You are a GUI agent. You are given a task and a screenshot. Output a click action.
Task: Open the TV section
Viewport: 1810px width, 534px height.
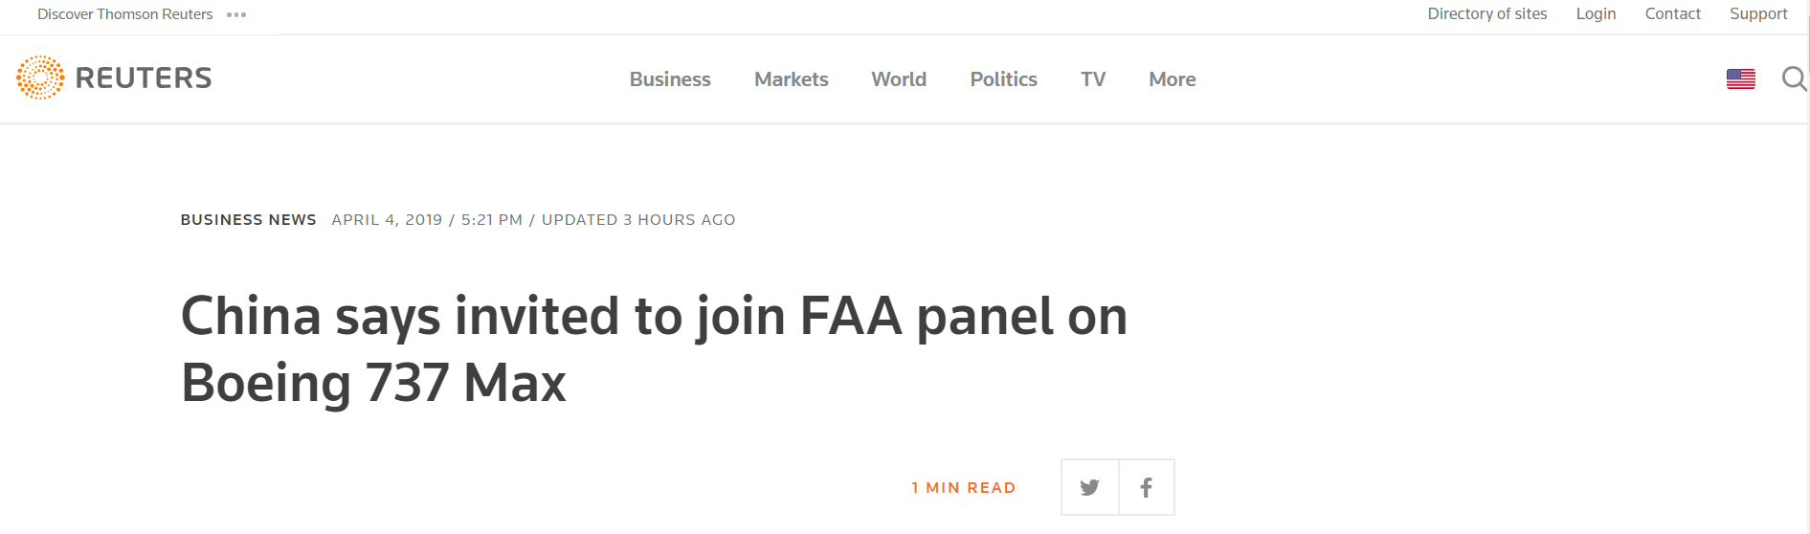click(1093, 79)
